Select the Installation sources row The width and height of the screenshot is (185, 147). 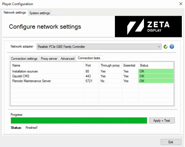92,71
